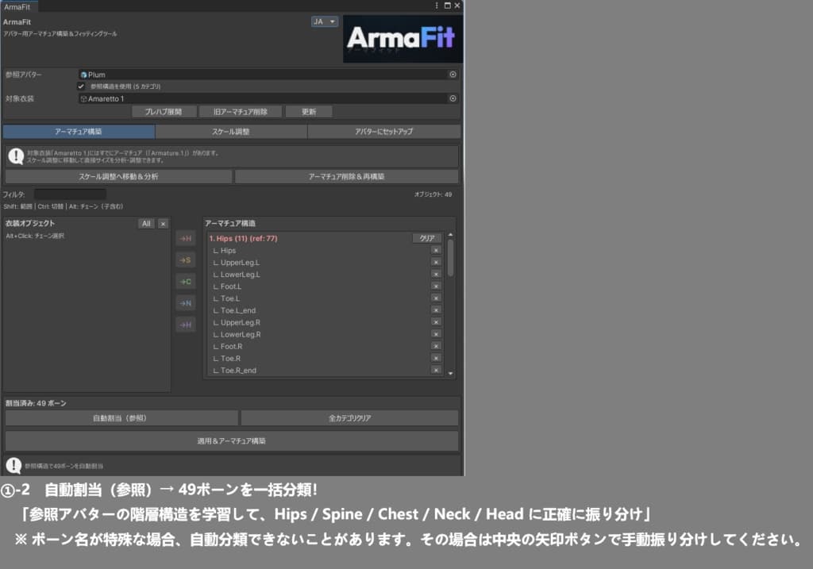The image size is (813, 569).
Task: Click the 全カテゴリクリア button
Action: click(349, 418)
